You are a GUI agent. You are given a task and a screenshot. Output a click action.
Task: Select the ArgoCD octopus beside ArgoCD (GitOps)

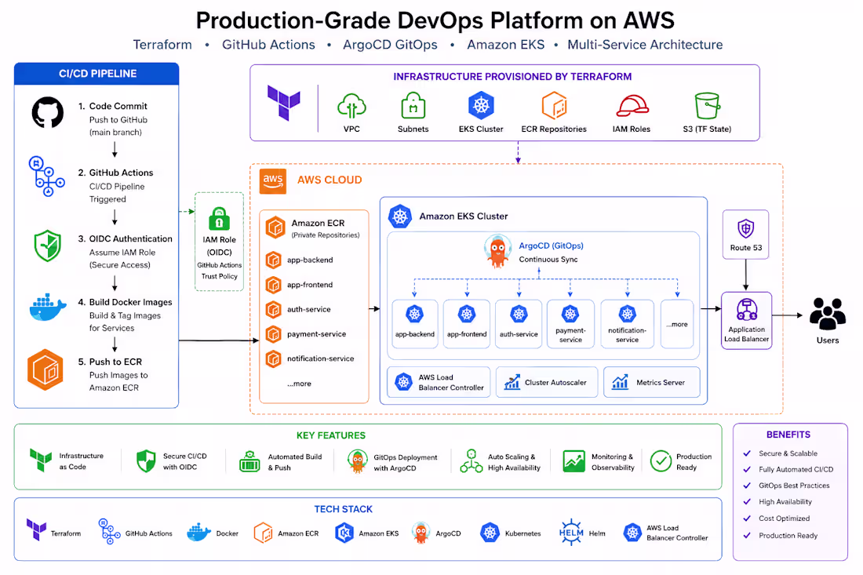[497, 251]
